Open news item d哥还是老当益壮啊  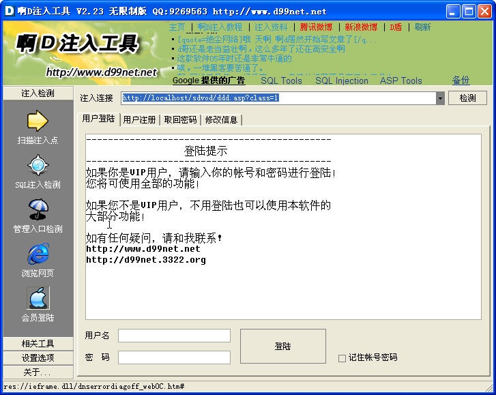click(x=261, y=49)
